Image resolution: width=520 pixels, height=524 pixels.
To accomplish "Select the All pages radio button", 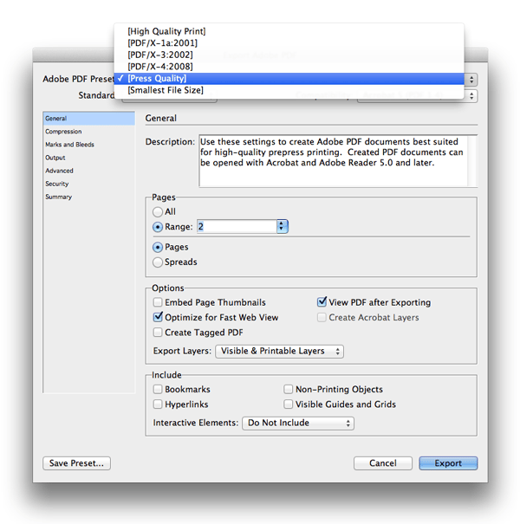I will [x=158, y=212].
